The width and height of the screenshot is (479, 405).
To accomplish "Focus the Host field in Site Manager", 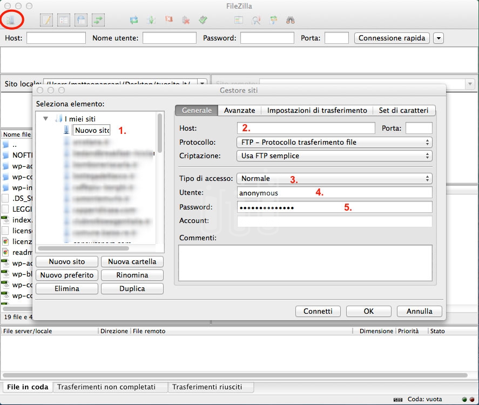I will pos(306,128).
